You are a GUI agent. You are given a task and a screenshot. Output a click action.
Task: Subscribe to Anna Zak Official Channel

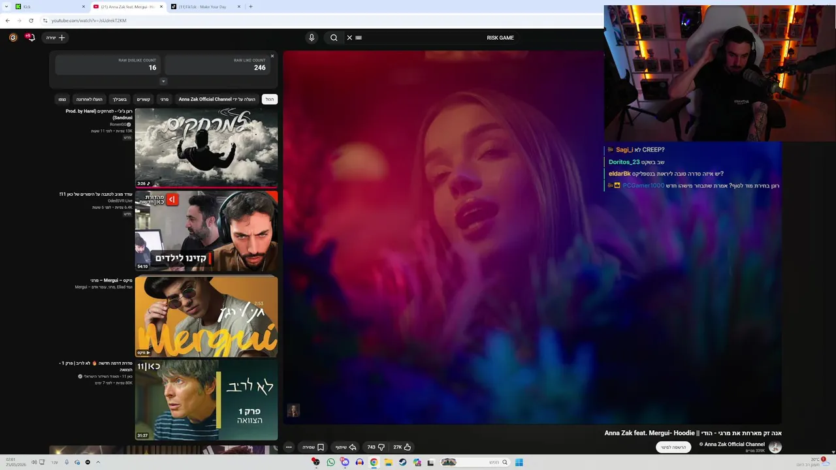coord(673,447)
